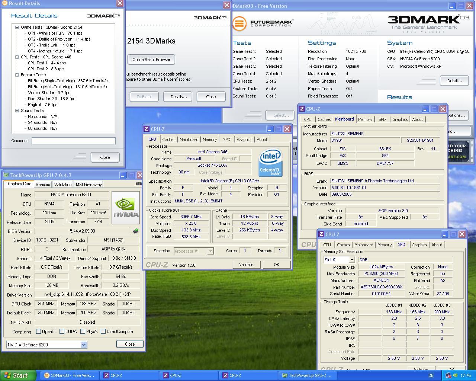Open the MSI Giveaway tab in GPU-Z
476x381 pixels.
89,185
